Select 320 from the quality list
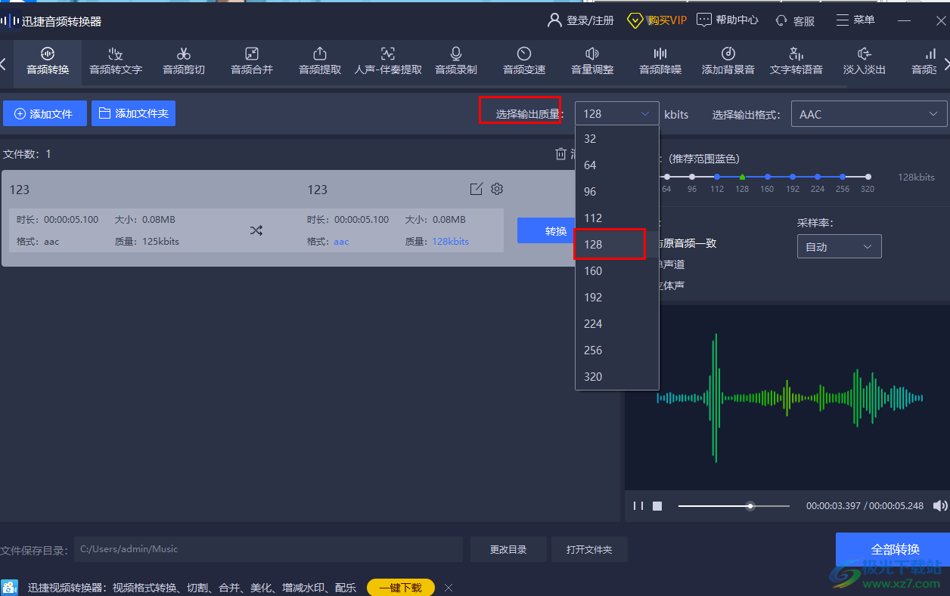 coord(617,377)
